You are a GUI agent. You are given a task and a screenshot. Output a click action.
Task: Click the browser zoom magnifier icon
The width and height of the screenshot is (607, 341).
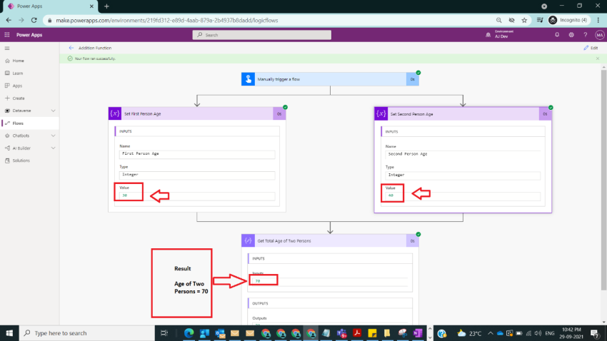coord(498,20)
